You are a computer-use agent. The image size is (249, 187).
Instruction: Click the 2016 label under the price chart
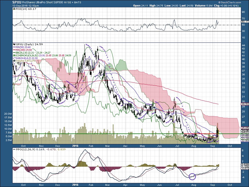coord(75,146)
